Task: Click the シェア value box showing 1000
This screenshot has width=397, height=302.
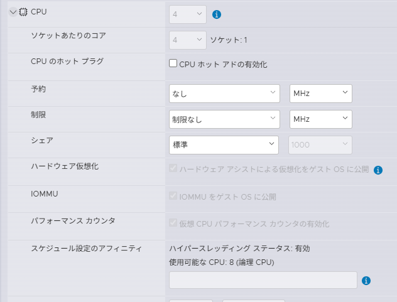Action: tap(320, 144)
